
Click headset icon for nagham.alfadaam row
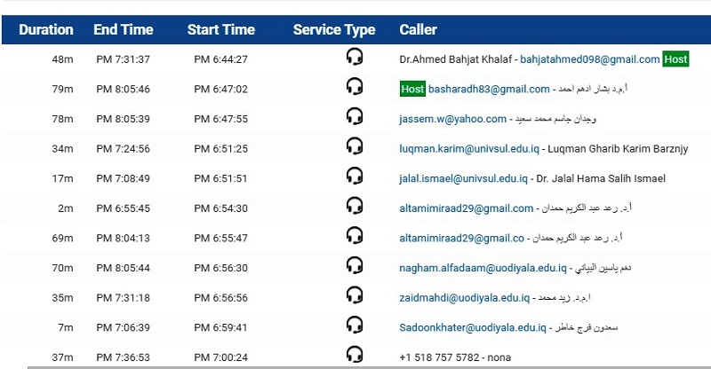[355, 265]
